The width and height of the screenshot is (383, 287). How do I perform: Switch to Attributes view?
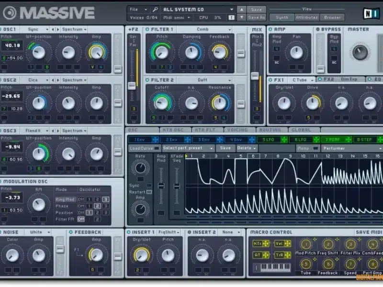[307, 17]
